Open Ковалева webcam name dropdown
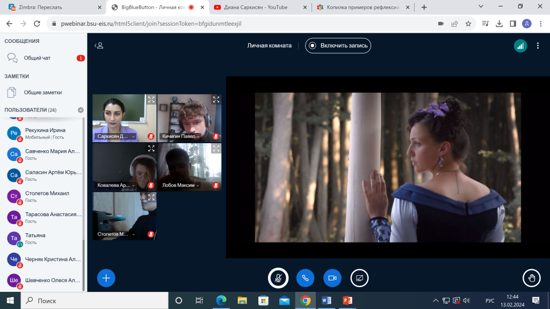 point(116,185)
